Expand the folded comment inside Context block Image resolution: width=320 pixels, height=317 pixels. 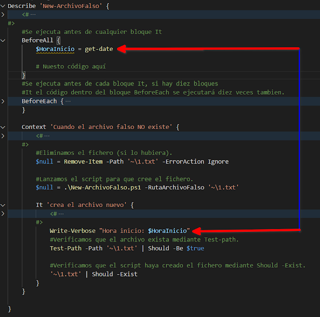click(3, 136)
